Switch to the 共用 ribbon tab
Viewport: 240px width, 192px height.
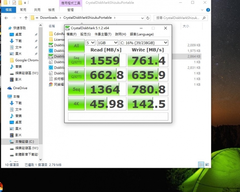coord(37,10)
